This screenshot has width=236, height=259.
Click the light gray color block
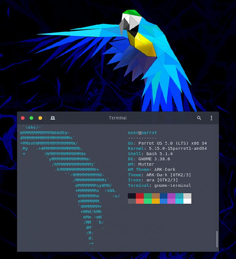[187, 196]
